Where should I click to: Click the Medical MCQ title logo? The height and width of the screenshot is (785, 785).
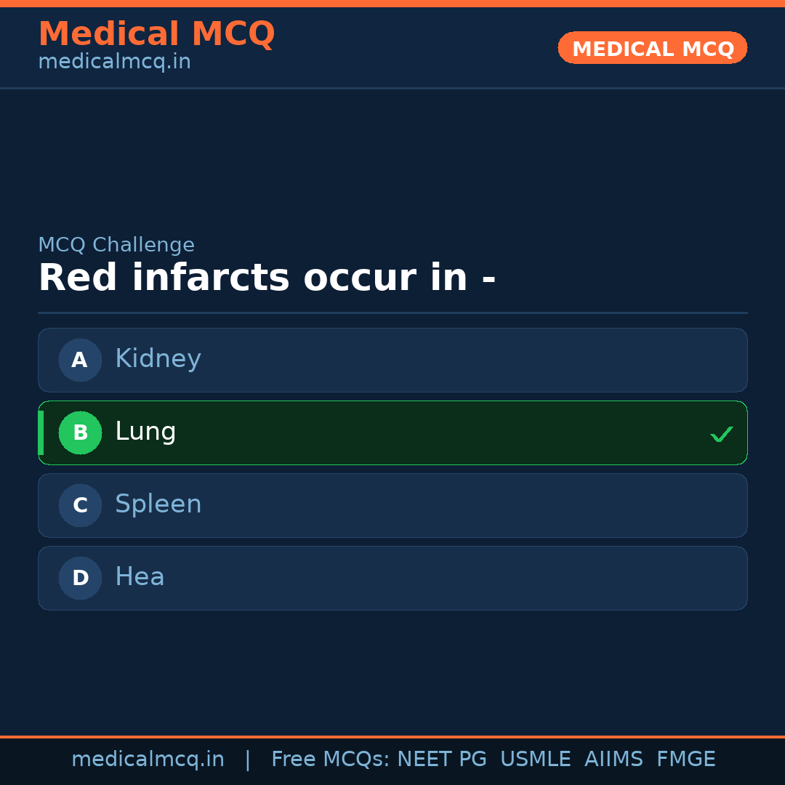point(156,33)
